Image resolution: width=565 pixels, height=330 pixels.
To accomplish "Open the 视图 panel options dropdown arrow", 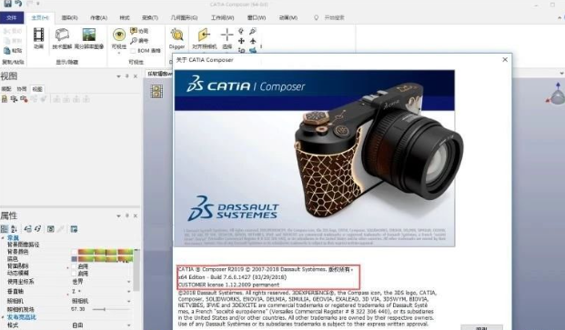I will coord(118,76).
